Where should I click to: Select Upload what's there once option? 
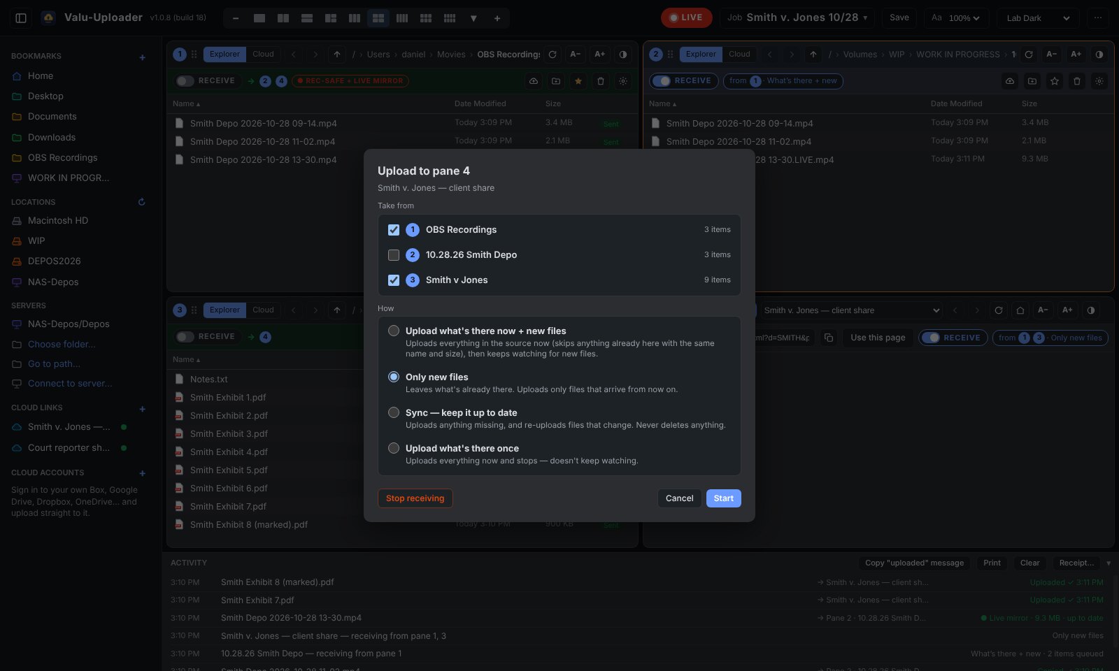coord(394,448)
